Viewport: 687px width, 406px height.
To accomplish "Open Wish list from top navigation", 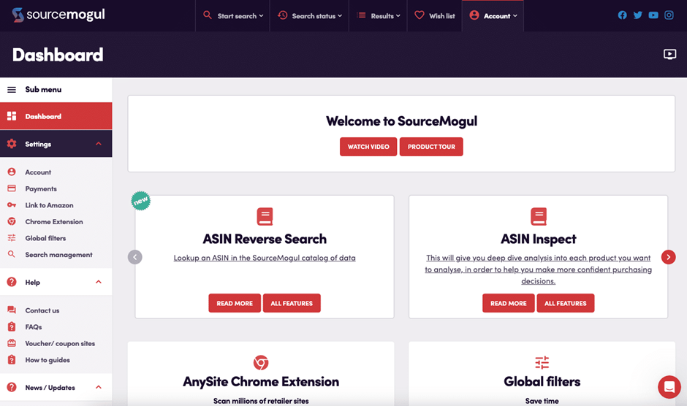I will coord(435,16).
